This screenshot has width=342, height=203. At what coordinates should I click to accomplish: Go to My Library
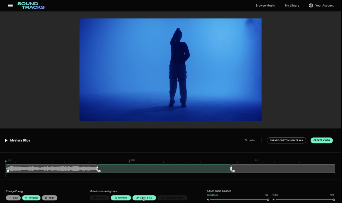tap(292, 6)
